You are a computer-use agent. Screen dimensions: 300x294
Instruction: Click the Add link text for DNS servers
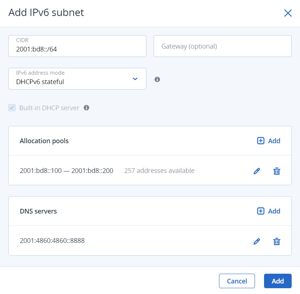coord(274,211)
